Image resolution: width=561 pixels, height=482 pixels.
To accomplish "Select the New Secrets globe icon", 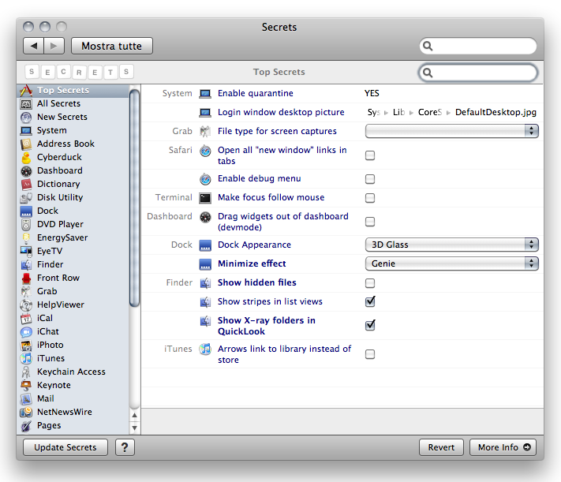I will [x=26, y=117].
